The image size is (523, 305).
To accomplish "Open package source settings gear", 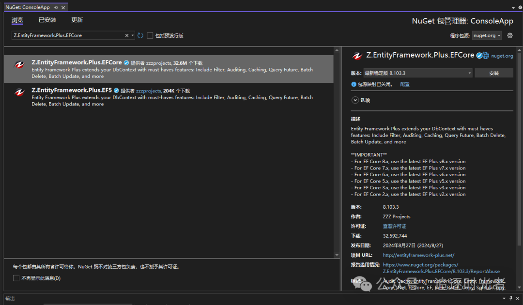I will tap(510, 35).
